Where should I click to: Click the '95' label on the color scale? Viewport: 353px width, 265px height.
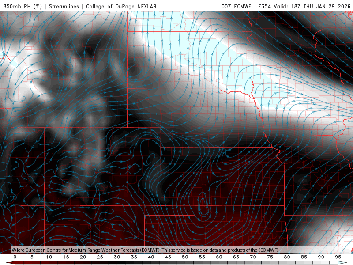click(338, 257)
